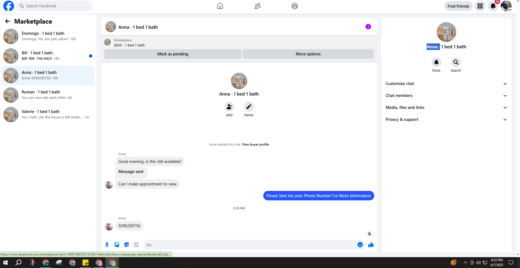Expand the Privacy & support section

[x=446, y=119]
